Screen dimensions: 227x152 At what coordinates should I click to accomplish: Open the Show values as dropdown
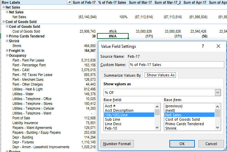point(217,93)
